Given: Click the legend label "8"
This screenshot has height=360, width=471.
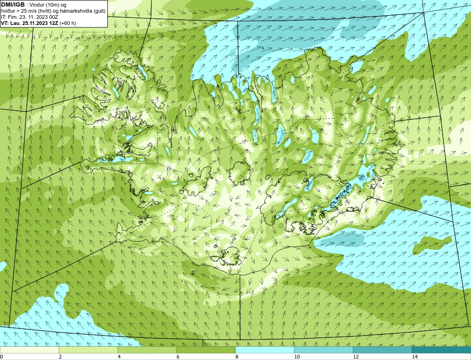Looking at the screenshot, I should point(237,357).
